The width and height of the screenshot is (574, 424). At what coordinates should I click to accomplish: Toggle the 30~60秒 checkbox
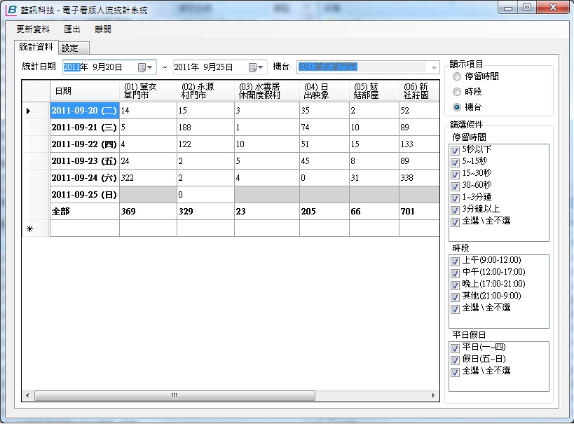[x=455, y=186]
